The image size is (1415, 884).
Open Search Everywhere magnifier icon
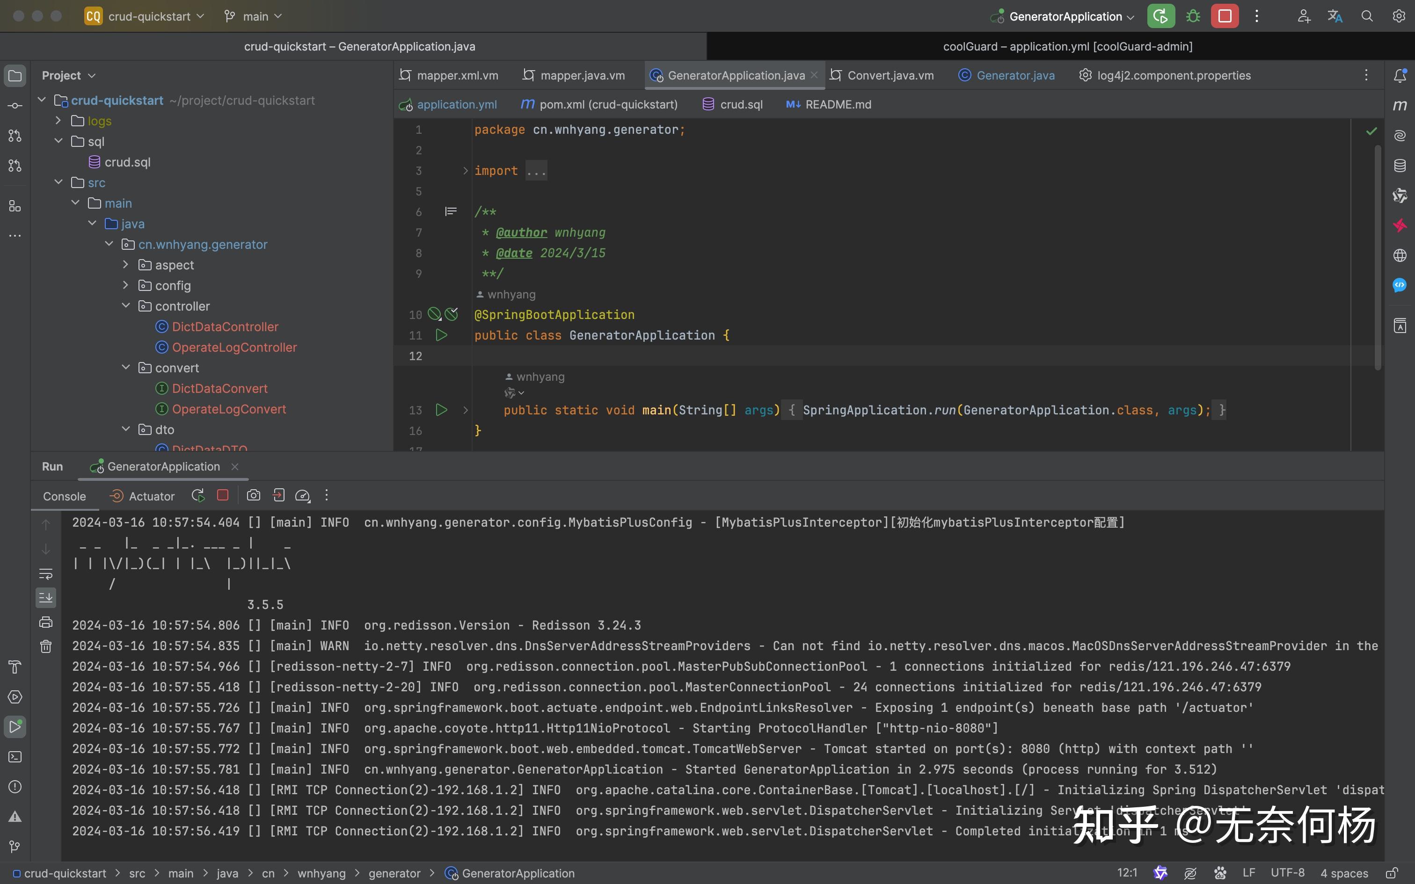point(1367,16)
